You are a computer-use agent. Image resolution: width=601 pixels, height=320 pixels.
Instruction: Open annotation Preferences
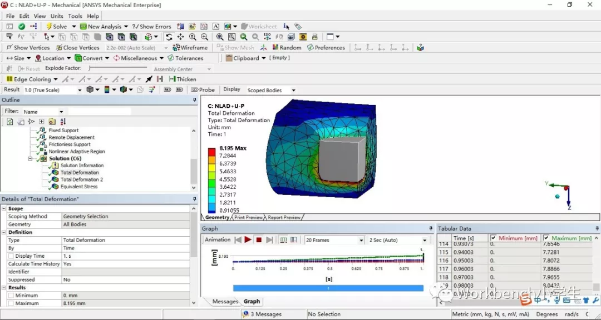coord(326,47)
